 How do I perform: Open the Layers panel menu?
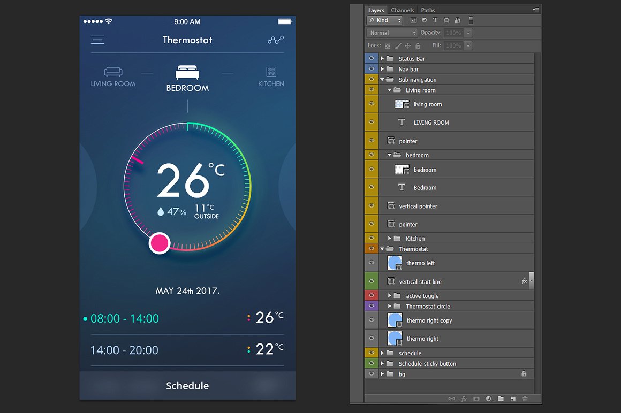535,9
